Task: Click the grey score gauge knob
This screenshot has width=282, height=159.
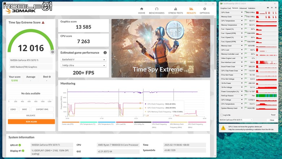Action: pos(52,52)
